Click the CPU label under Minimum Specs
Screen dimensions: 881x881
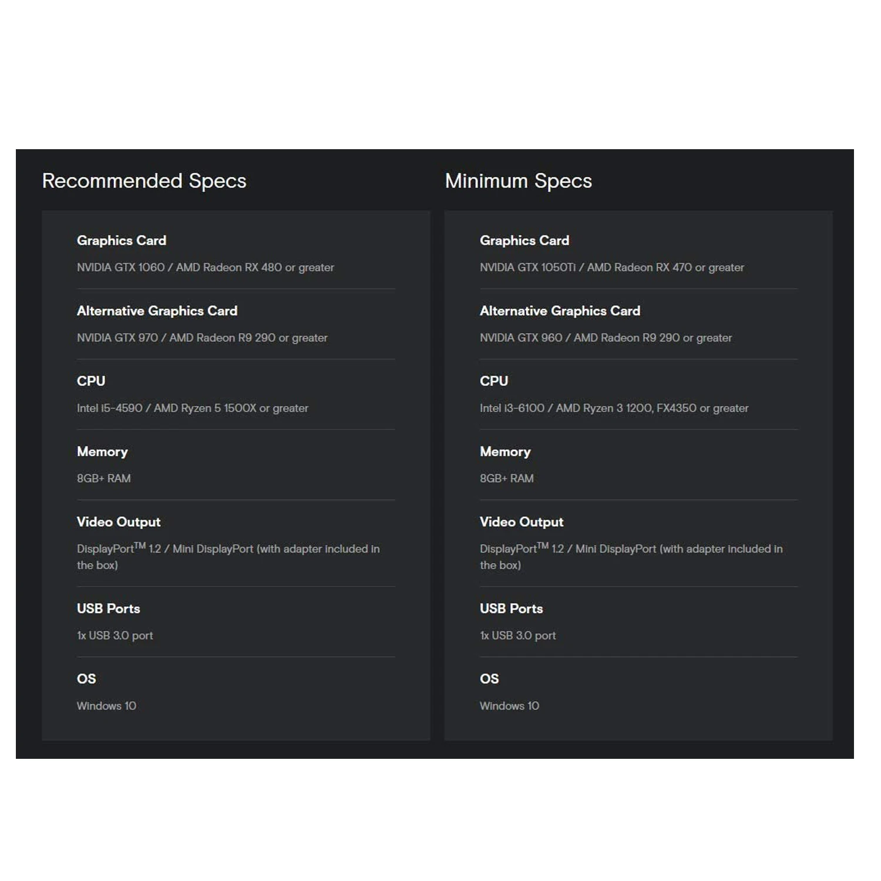click(x=494, y=381)
